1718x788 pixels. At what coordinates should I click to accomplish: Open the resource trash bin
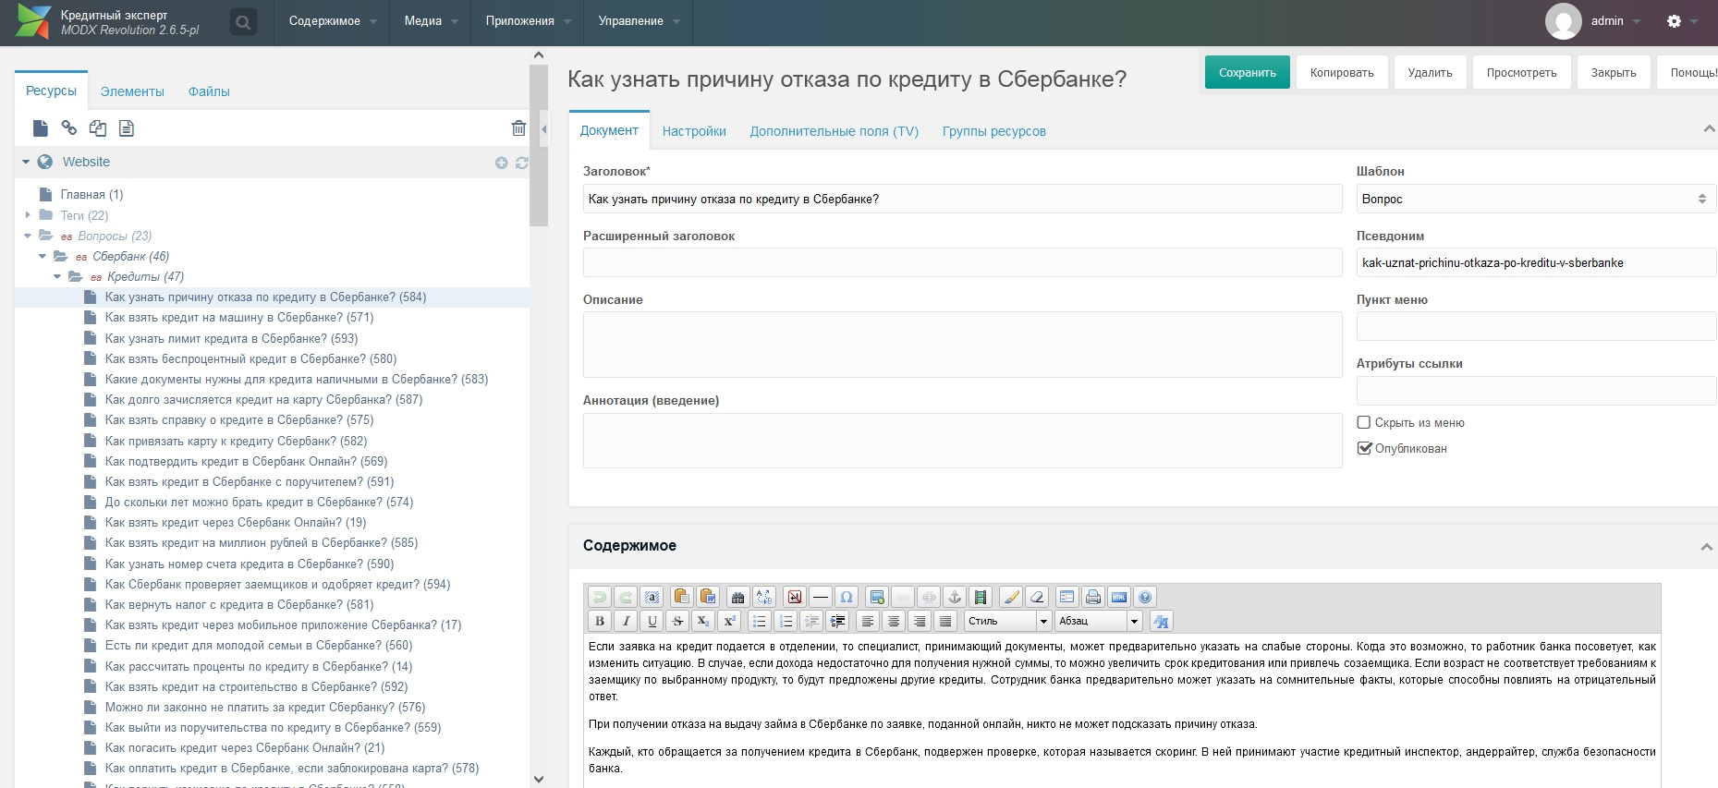[518, 128]
